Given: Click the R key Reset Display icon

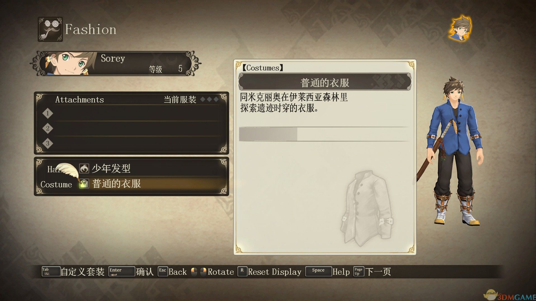Looking at the screenshot, I should pyautogui.click(x=242, y=271).
